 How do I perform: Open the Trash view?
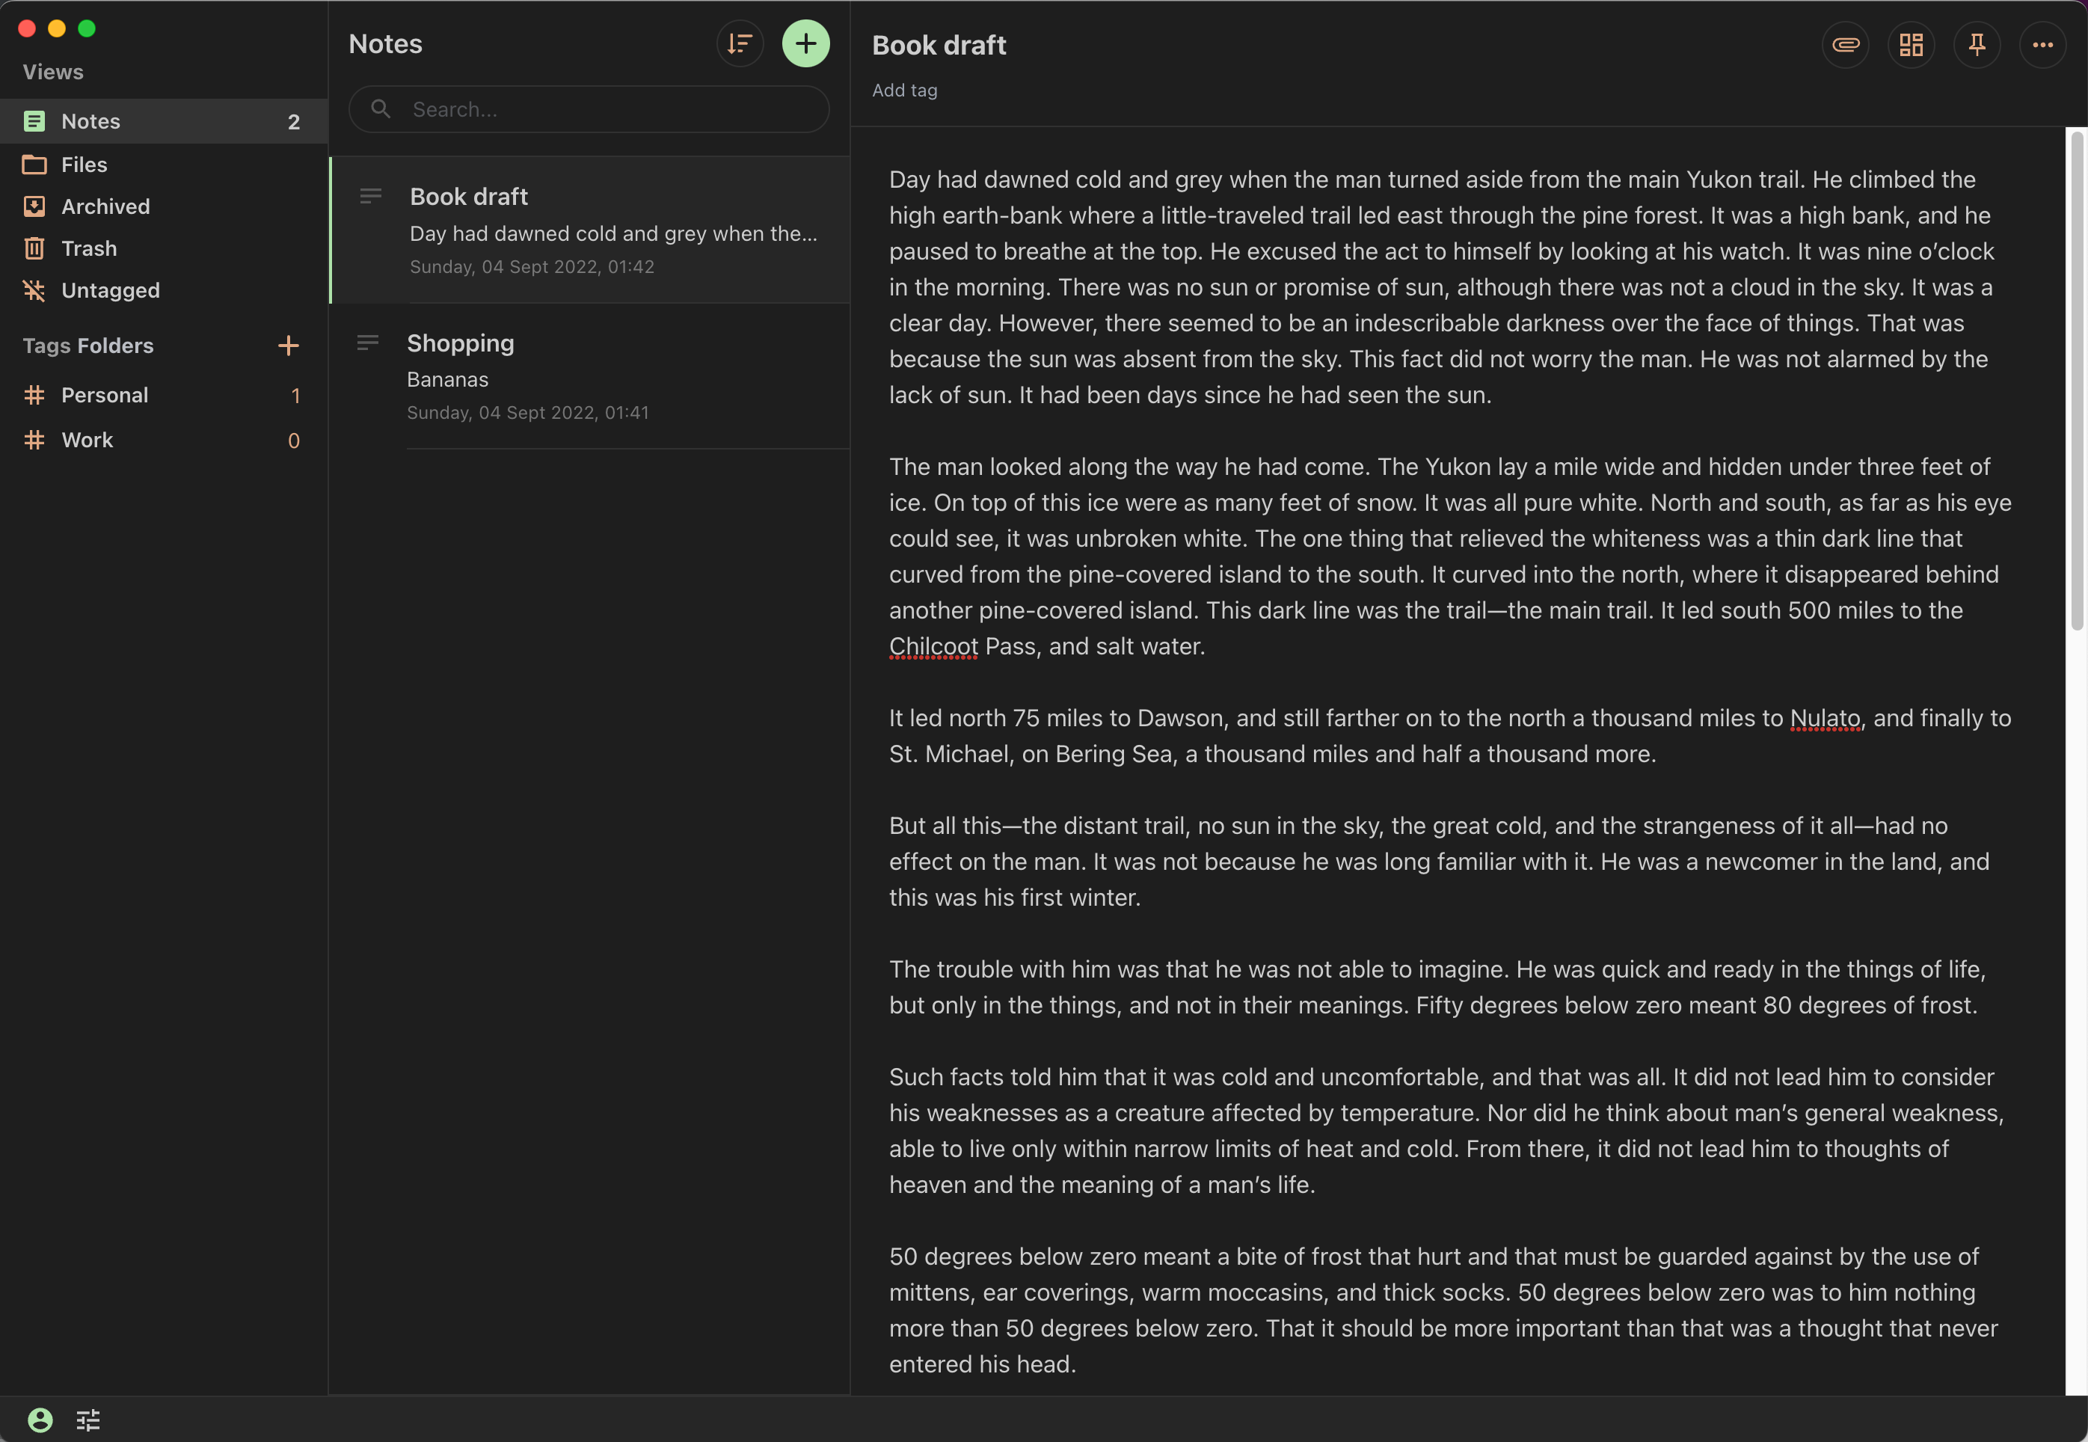88,248
